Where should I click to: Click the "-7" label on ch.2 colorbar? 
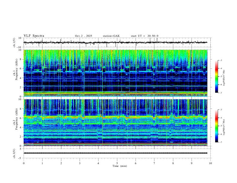click(x=221, y=142)
